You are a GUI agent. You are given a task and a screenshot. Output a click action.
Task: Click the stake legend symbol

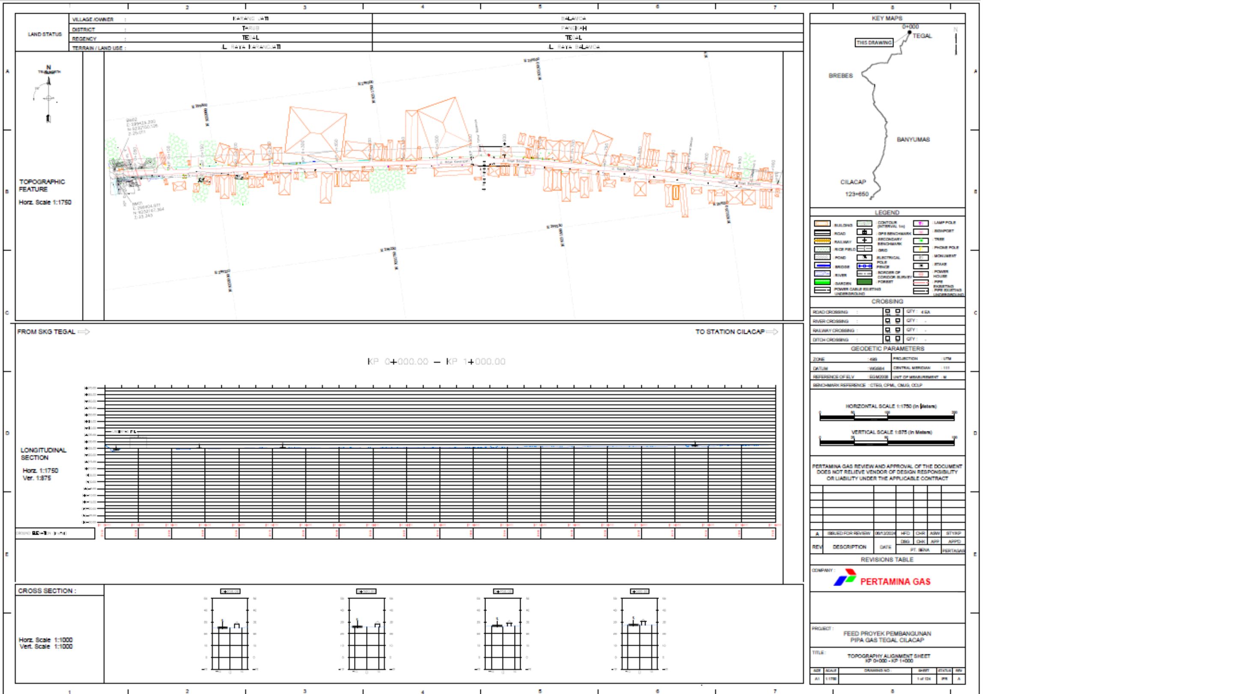920,265
